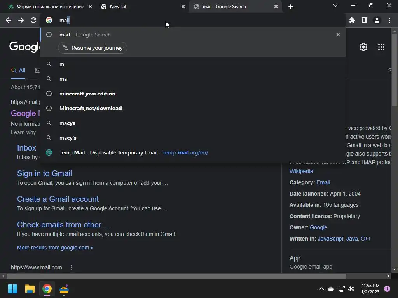The image size is (398, 298).
Task: Open the tab search chevron
Action: [335, 5]
